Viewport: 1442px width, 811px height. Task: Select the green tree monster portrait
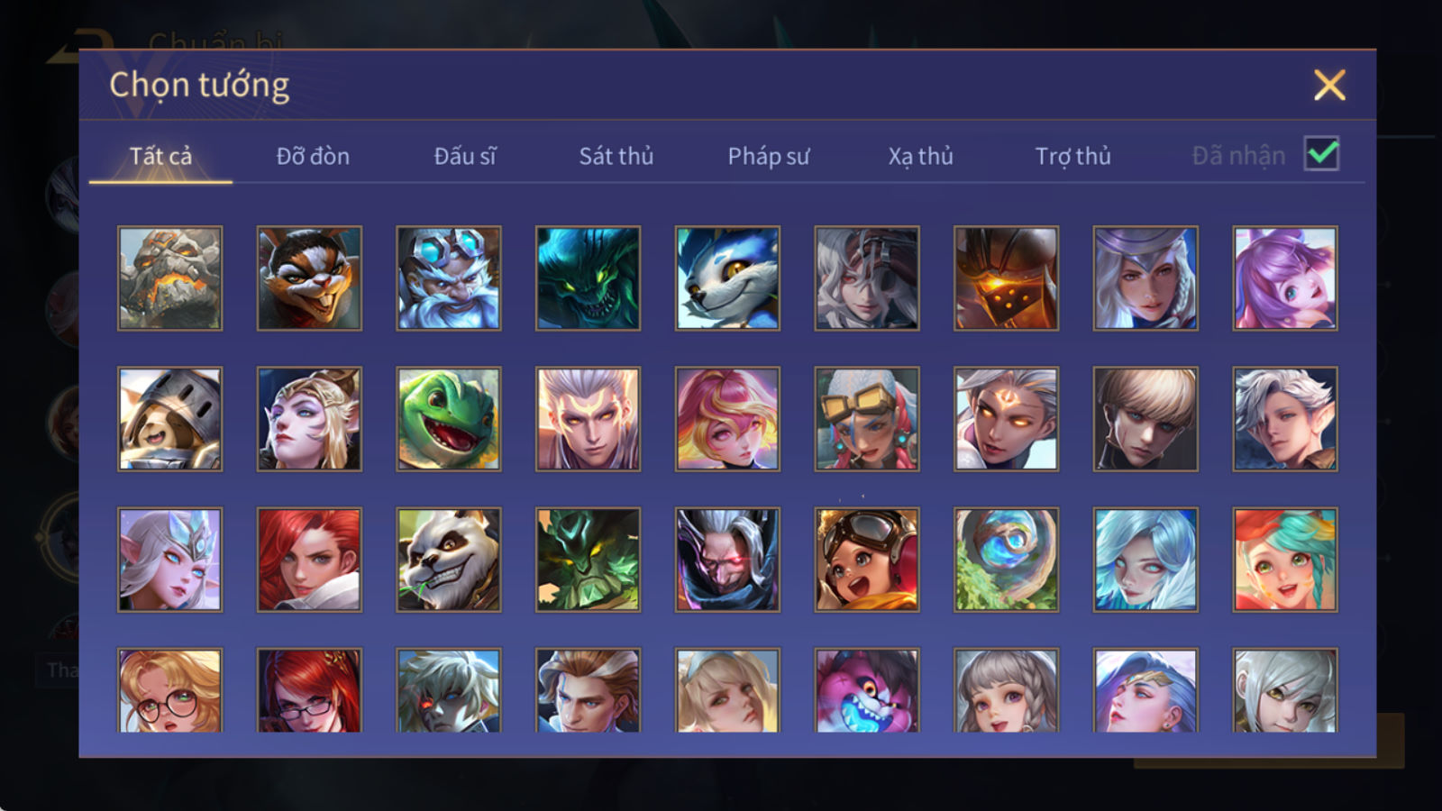588,560
